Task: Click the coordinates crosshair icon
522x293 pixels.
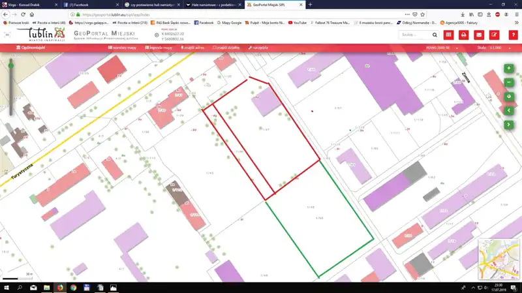Action: (157, 35)
